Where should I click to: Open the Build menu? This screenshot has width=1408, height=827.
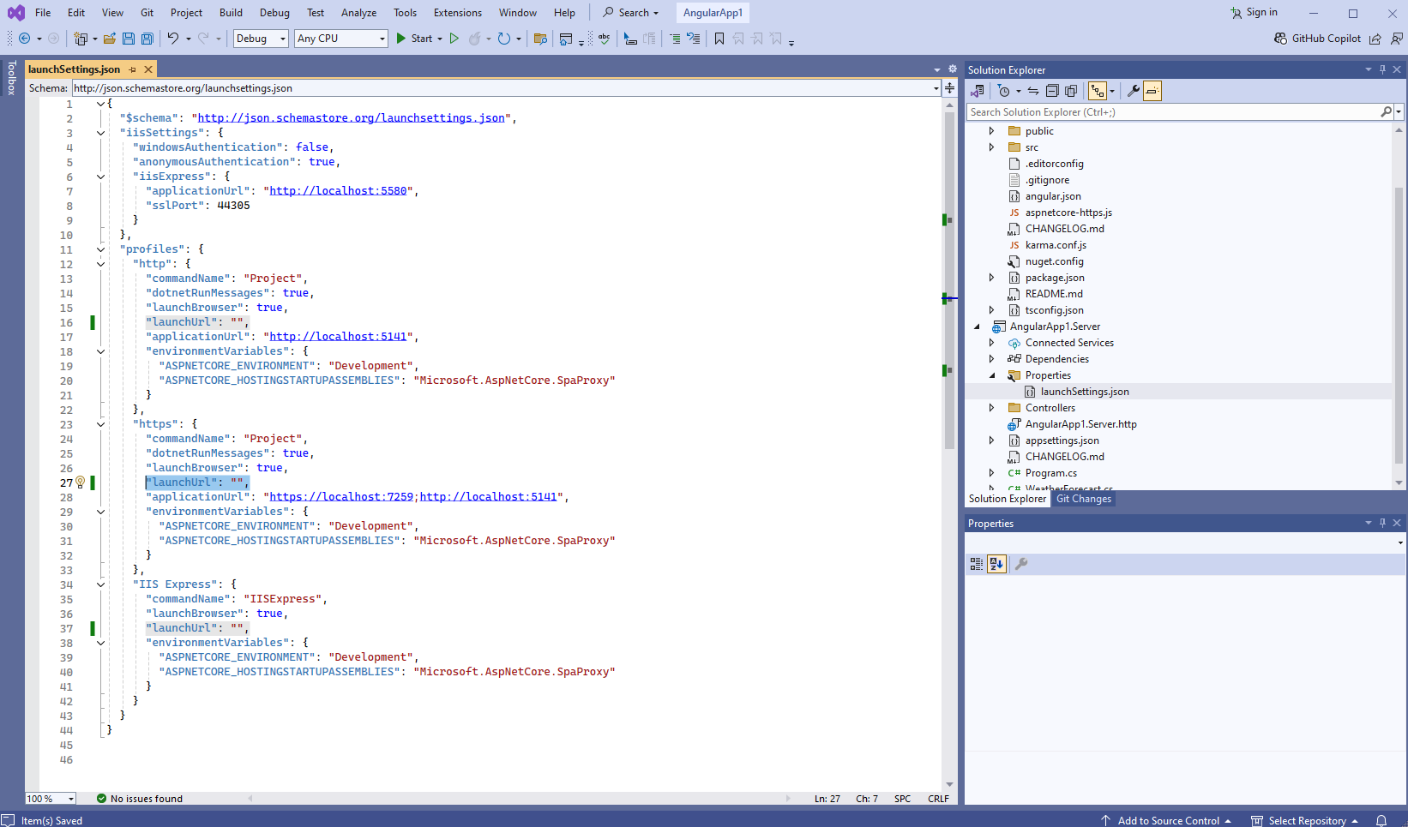click(x=231, y=13)
